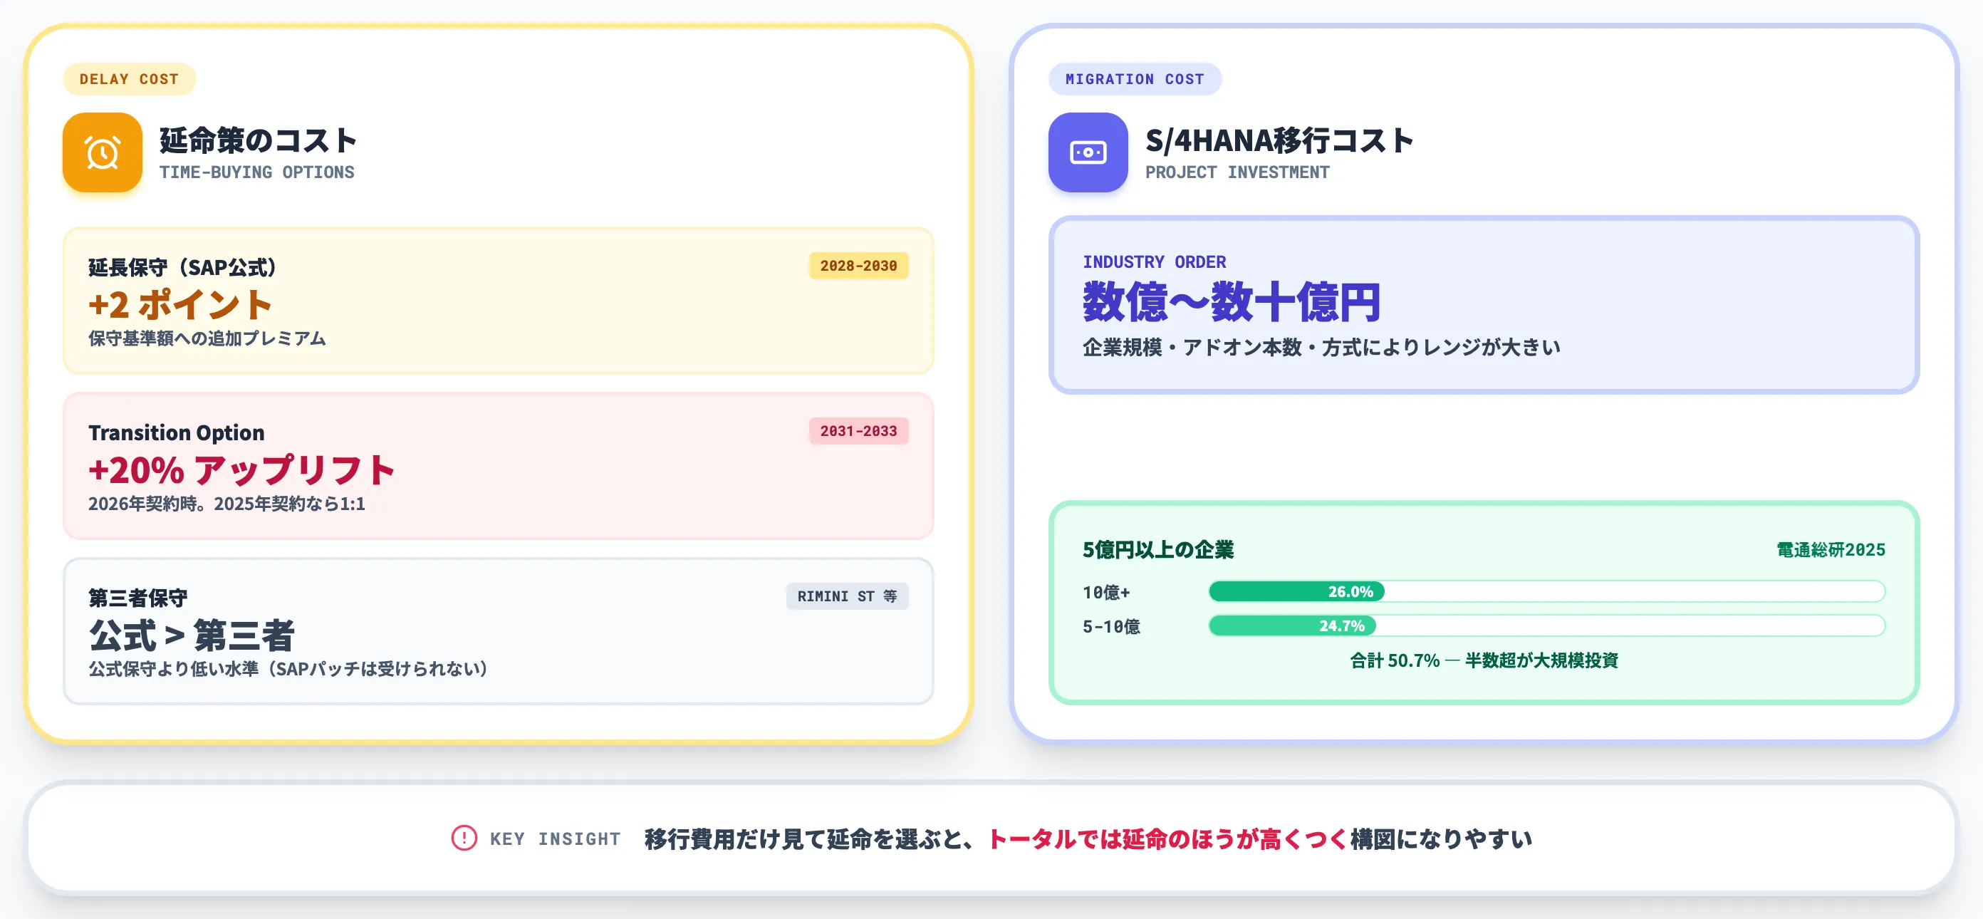Image resolution: width=1983 pixels, height=919 pixels.
Task: Select the DELAY COST badge
Action: tap(130, 79)
